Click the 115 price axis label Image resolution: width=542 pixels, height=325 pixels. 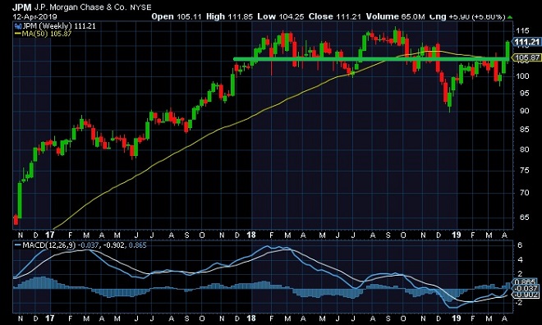tap(522, 30)
